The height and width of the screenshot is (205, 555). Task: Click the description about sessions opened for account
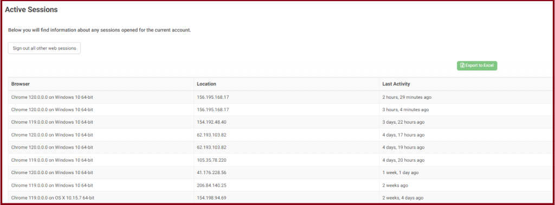100,30
